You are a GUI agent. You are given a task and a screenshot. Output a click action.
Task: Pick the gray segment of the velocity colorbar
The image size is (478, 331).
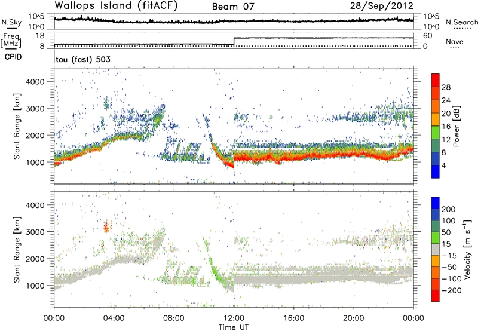[436, 249]
